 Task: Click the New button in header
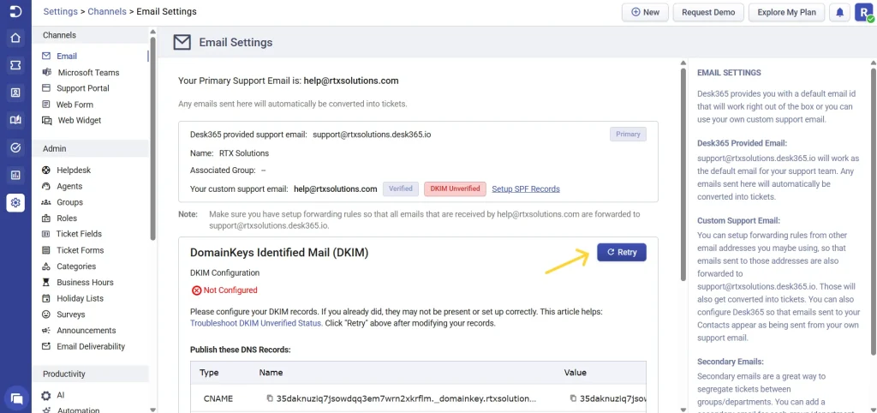[x=645, y=12]
